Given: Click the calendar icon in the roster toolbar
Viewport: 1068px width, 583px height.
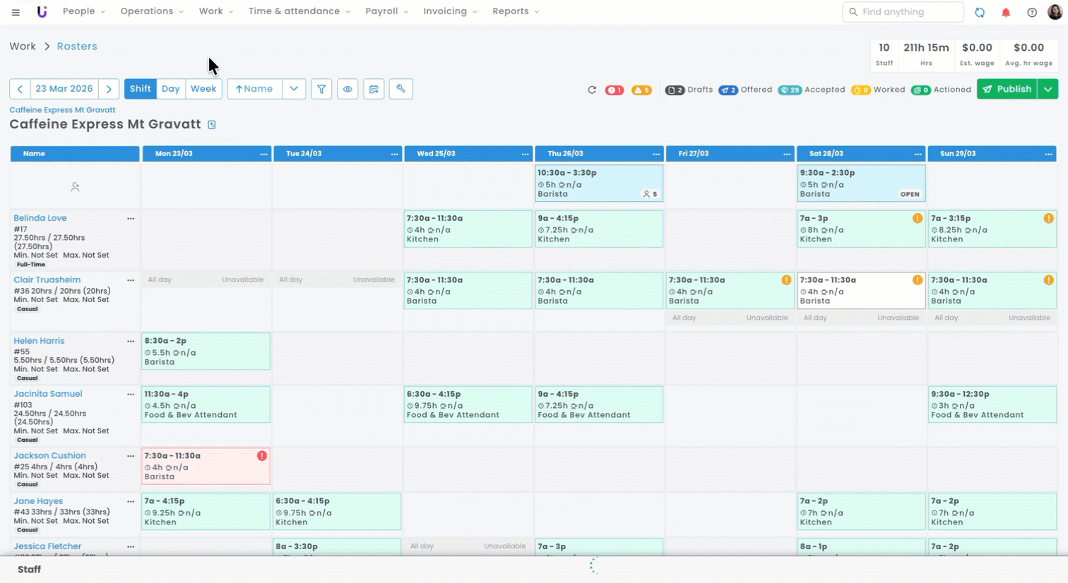Looking at the screenshot, I should 374,89.
